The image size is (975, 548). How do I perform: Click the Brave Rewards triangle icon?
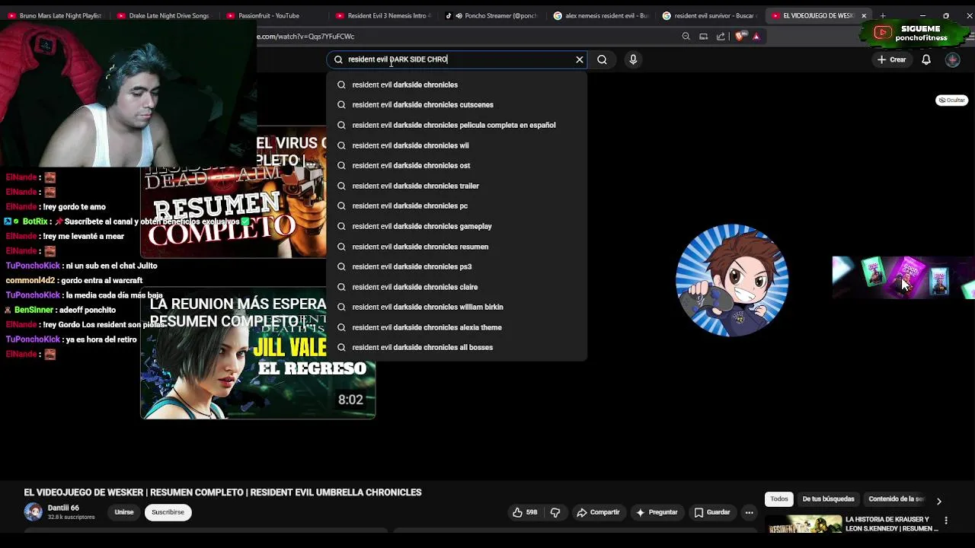tap(756, 37)
